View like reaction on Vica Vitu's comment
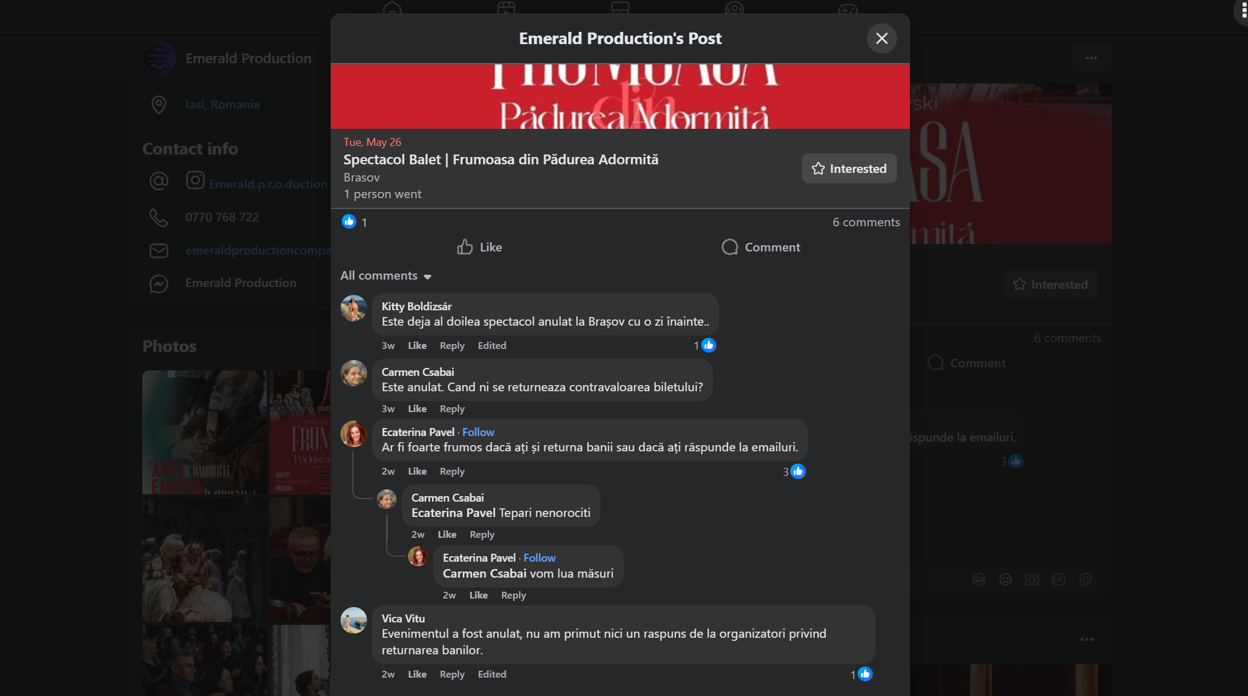This screenshot has width=1248, height=696. (x=861, y=675)
